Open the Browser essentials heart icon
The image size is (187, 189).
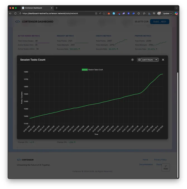click(154, 13)
